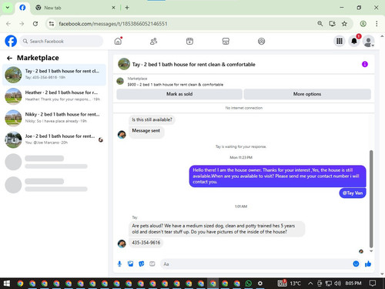385x289 pixels.
Task: Close the New tab tab
Action: pyautogui.click(x=113, y=8)
